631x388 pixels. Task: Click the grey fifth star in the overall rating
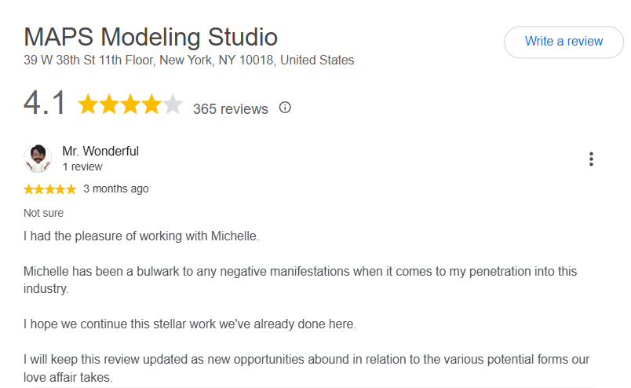pos(172,104)
